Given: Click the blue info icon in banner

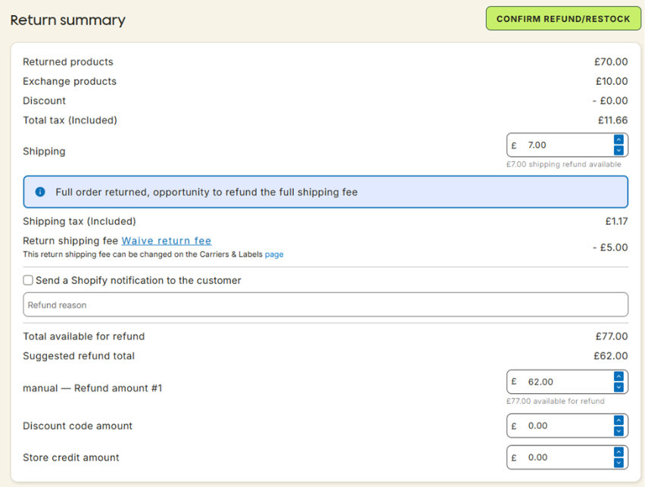Looking at the screenshot, I should pos(41,192).
